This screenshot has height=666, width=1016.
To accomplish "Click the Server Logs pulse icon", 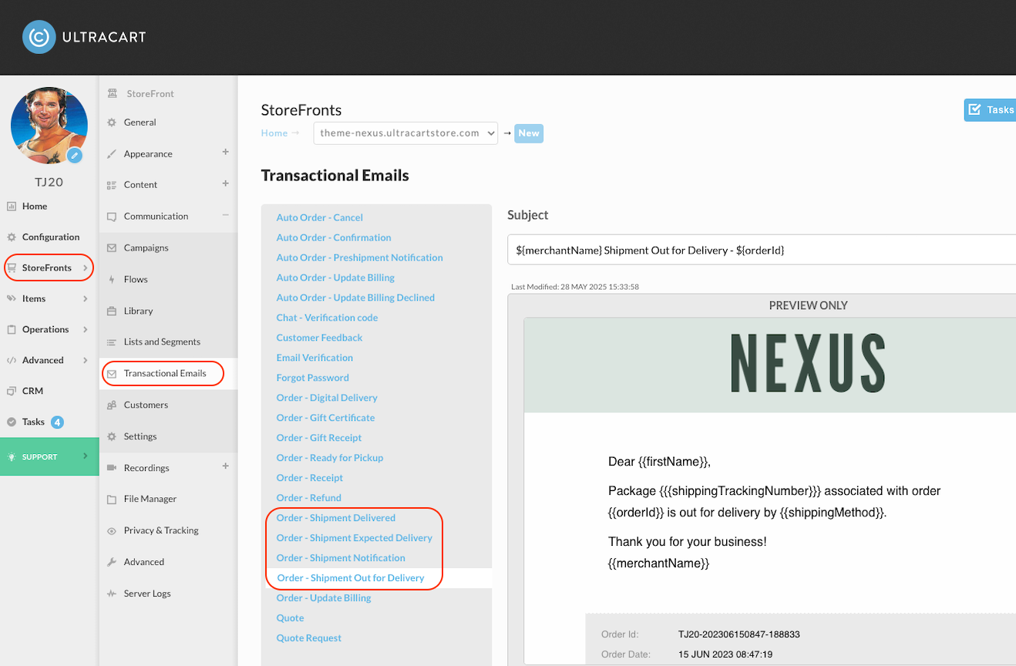I will pyautogui.click(x=112, y=594).
